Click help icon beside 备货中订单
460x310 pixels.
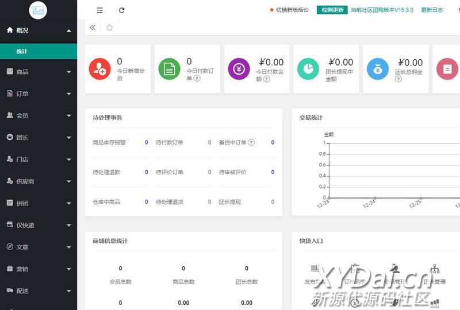[251, 143]
